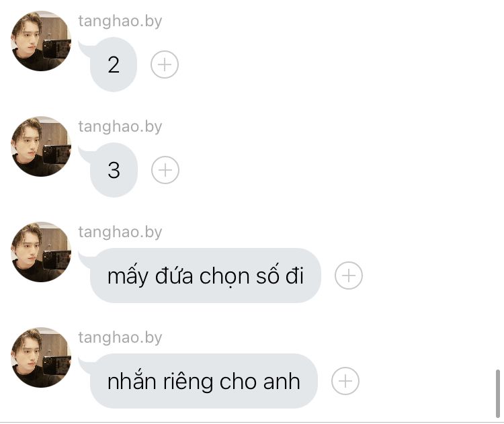View the avatar beside "mấy đứa chọn số đi"
Image resolution: width=504 pixels, height=424 pixels.
point(41,252)
